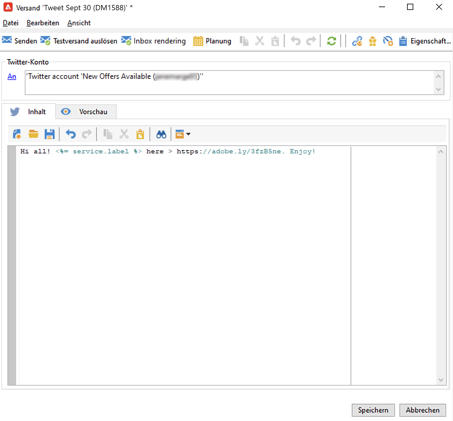Click the top toolbar redo arrow
The width and height of the screenshot is (453, 421).
point(311,41)
